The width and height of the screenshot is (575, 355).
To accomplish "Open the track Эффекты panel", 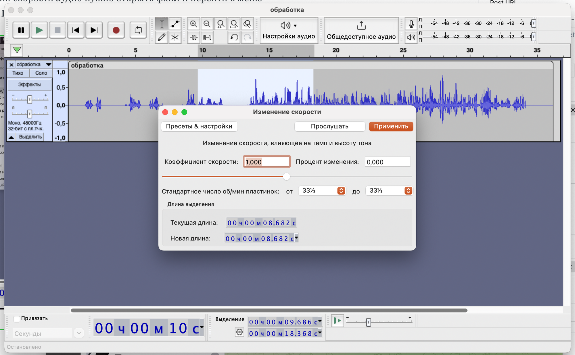I will coord(29,85).
